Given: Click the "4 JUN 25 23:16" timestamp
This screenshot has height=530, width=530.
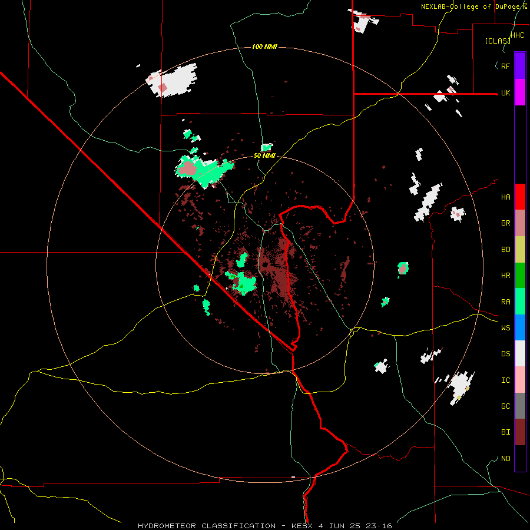Looking at the screenshot, I should [x=355, y=526].
